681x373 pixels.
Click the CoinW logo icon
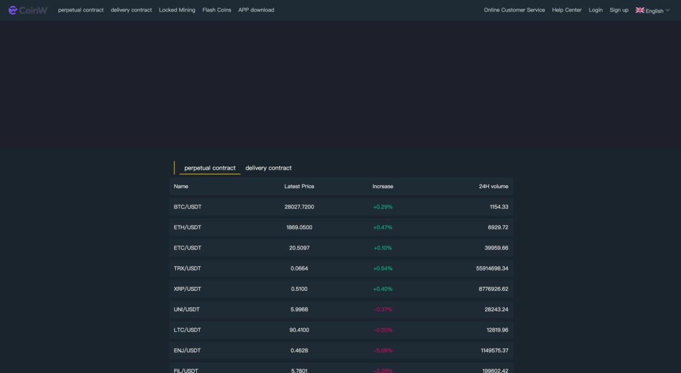tap(28, 10)
